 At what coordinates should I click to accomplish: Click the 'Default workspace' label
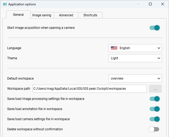point(21,79)
